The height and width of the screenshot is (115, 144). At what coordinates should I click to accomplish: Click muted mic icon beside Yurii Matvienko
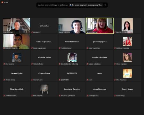tap(60, 48)
